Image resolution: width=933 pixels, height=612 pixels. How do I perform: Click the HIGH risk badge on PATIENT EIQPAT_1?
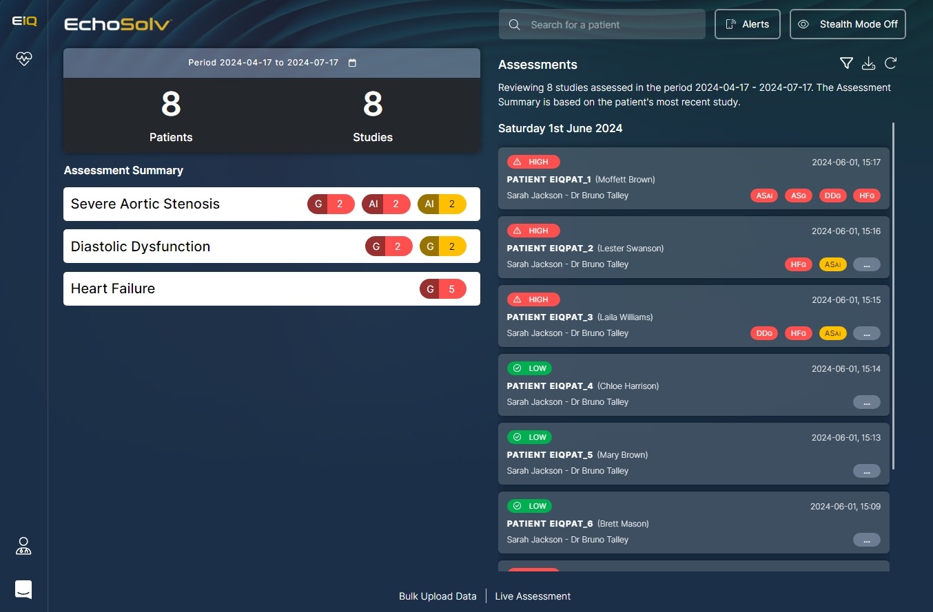533,162
